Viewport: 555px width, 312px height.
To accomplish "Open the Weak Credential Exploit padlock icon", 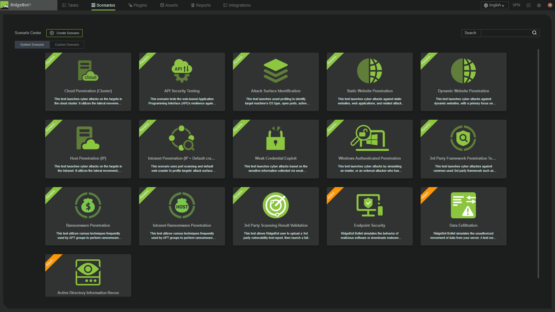I will (x=275, y=138).
